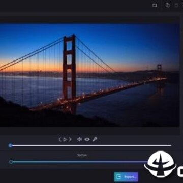Step forward to the next frame
Screen dimensions: 183x183
click(x=70, y=139)
